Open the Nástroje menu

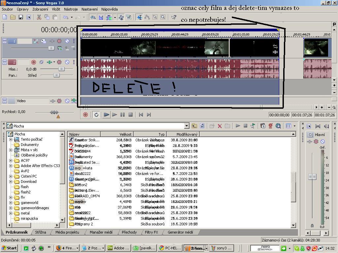pyautogui.click(x=71, y=9)
